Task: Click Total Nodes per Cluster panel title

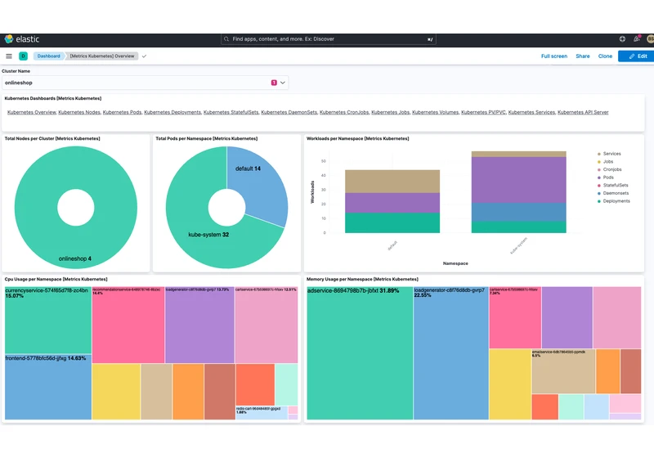Action: tap(52, 138)
